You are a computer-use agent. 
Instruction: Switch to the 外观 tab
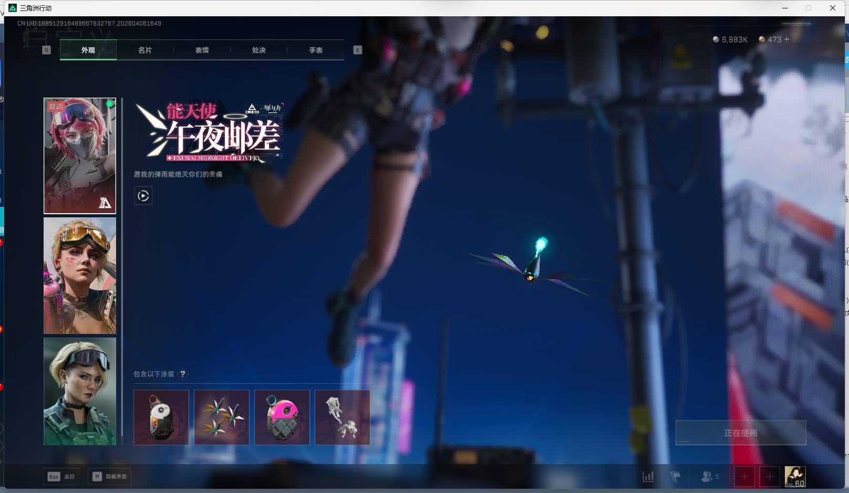(88, 50)
